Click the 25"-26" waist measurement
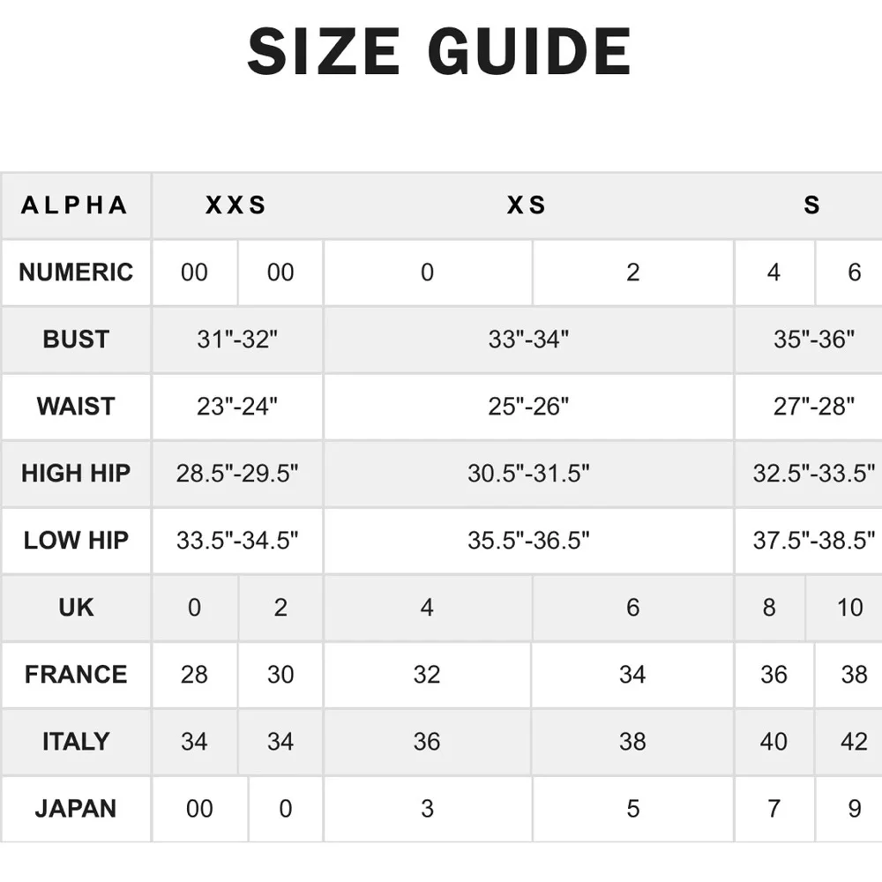 (528, 407)
